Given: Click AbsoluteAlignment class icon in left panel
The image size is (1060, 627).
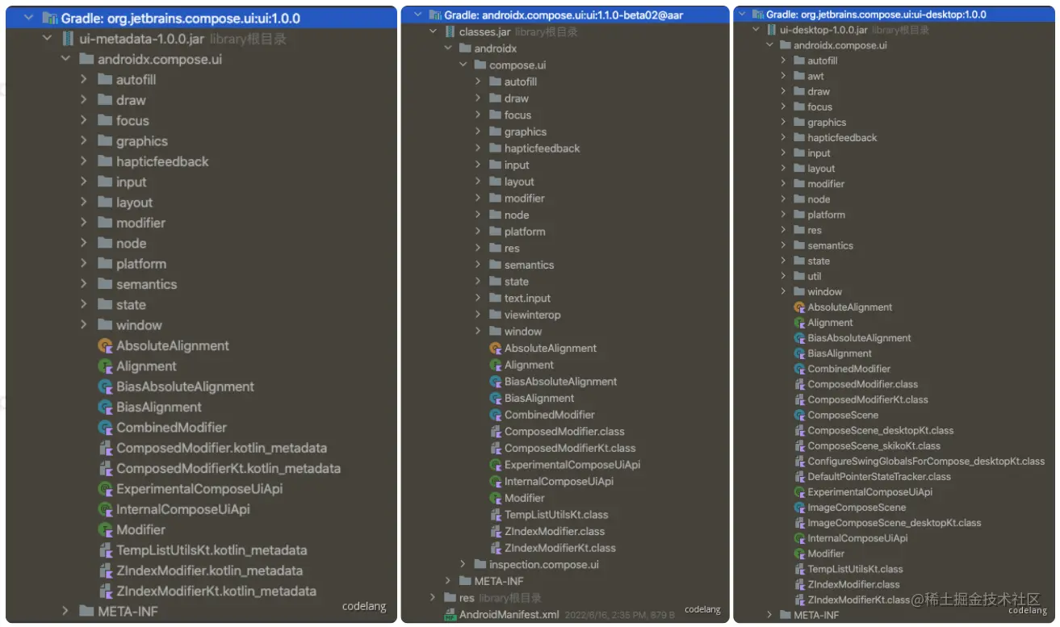Looking at the screenshot, I should click(105, 345).
